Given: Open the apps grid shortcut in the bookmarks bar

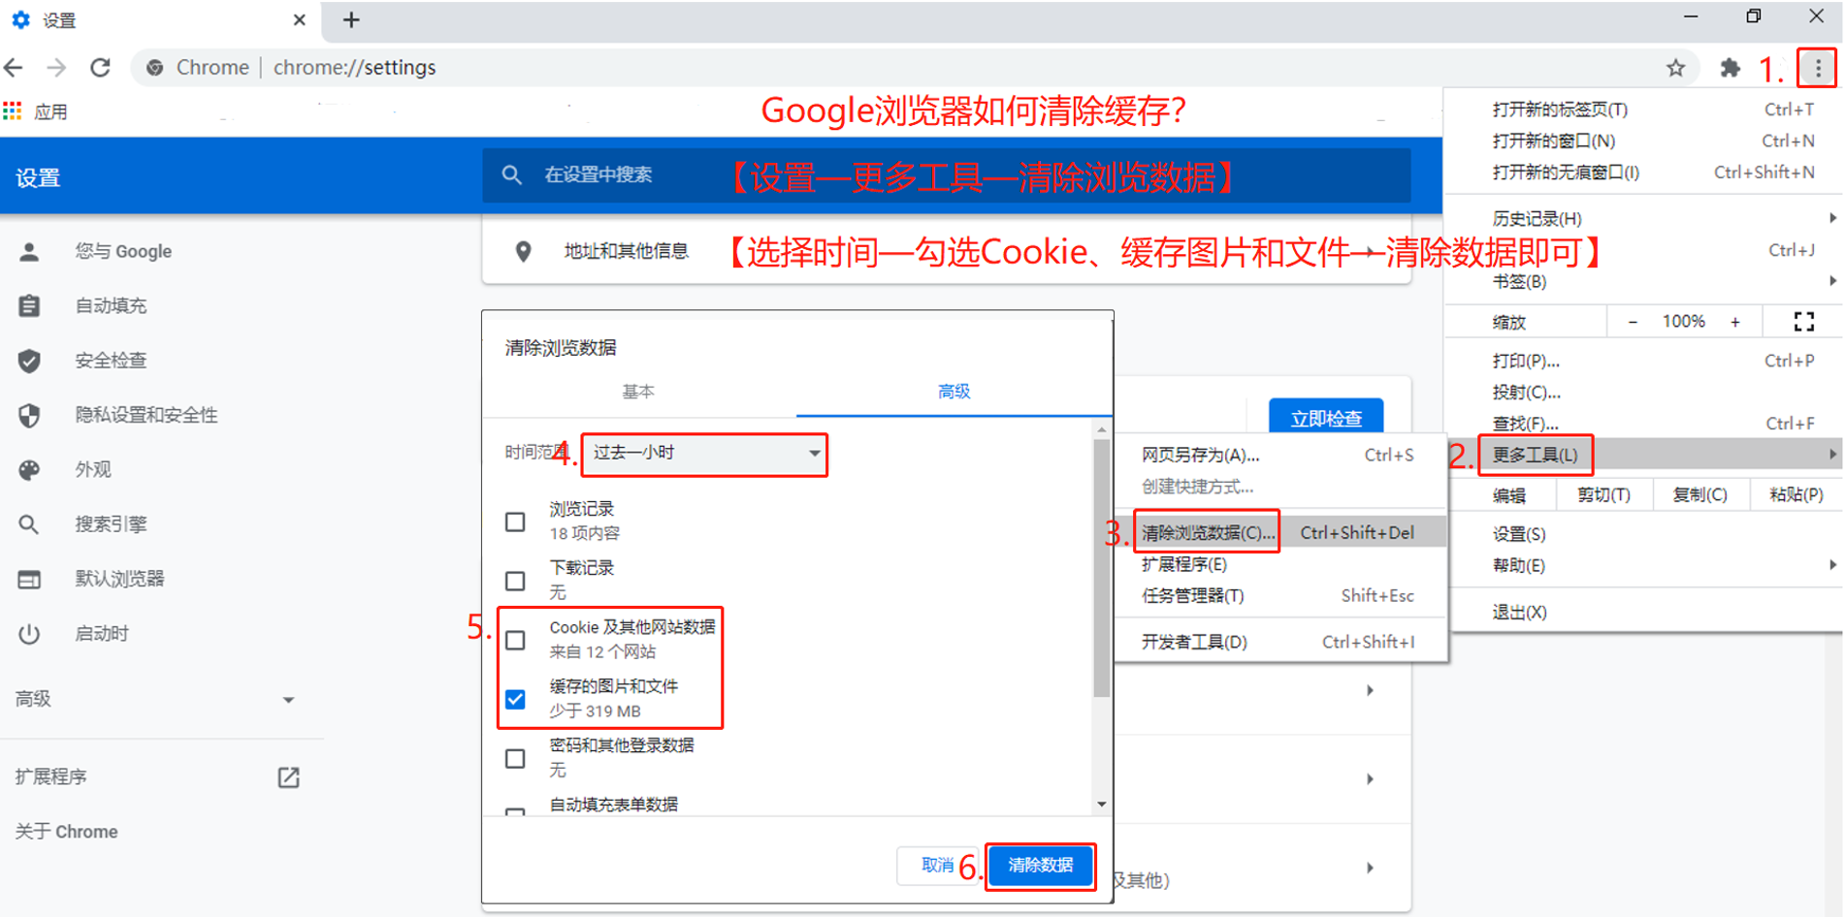Looking at the screenshot, I should 13,111.
